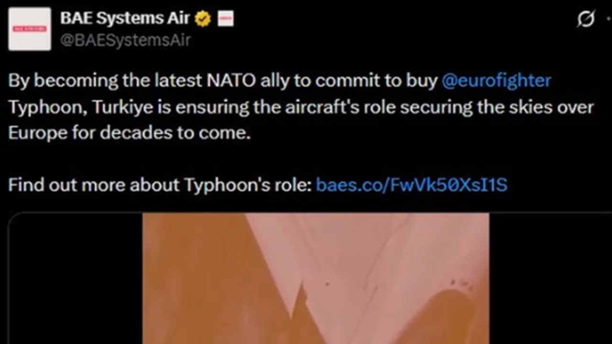The width and height of the screenshot is (612, 344).
Task: Click the small company badge after the checkmark
Action: (x=225, y=18)
